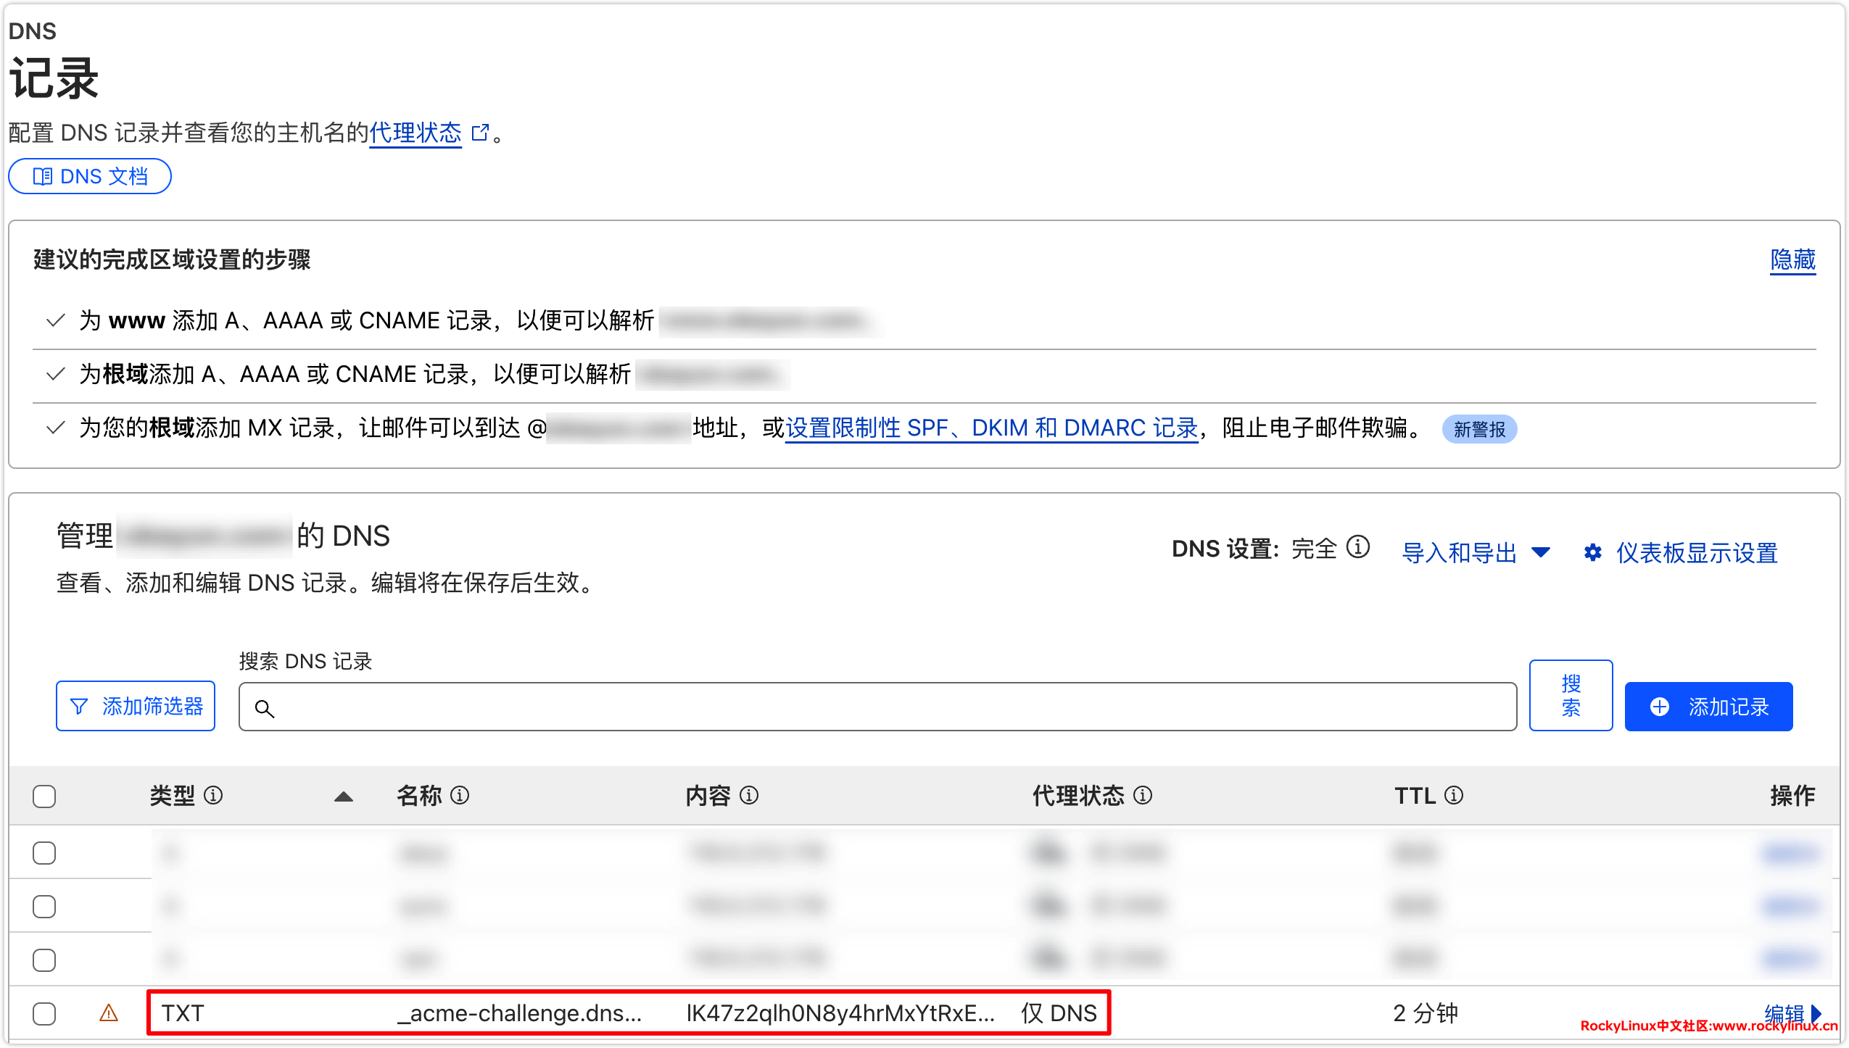
Task: Click the blue 添加记录 button
Action: pos(1708,707)
